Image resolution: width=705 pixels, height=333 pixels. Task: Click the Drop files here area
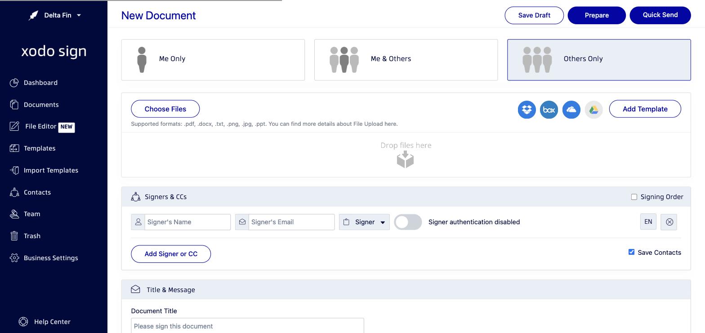[x=406, y=155]
